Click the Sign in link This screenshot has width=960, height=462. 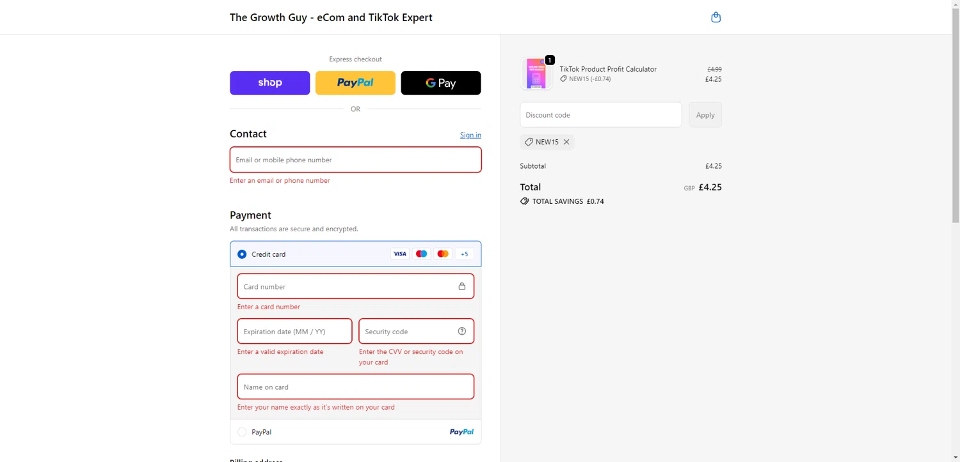[x=470, y=135]
